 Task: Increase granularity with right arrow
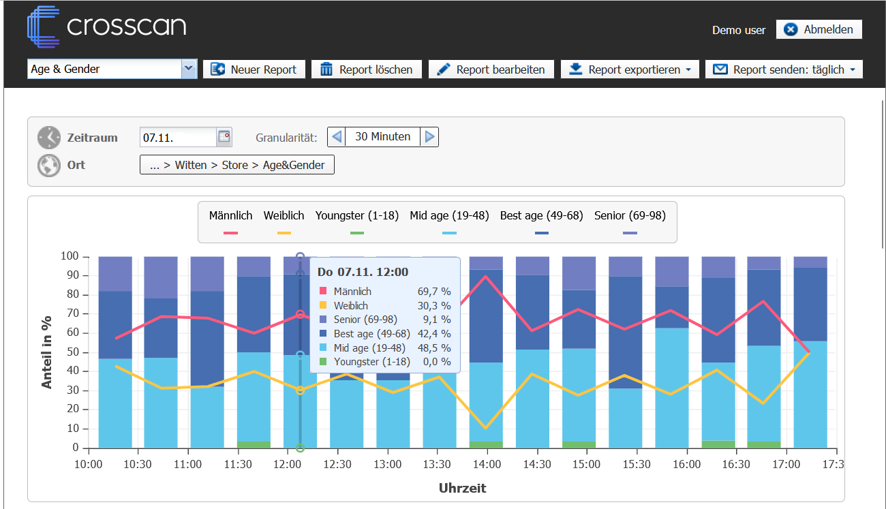(429, 137)
